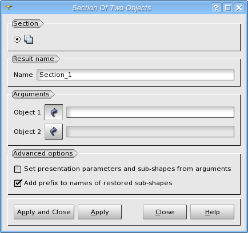Click the Object 2 selection arrow button
This screenshot has height=233, width=248.
[x=54, y=132]
